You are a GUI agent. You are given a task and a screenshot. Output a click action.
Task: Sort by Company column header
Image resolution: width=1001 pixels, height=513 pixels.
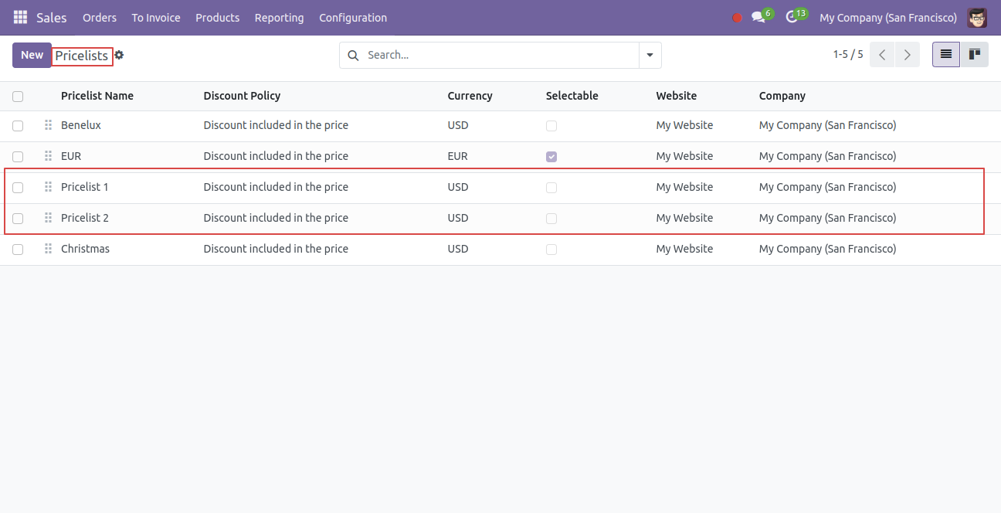click(x=782, y=96)
